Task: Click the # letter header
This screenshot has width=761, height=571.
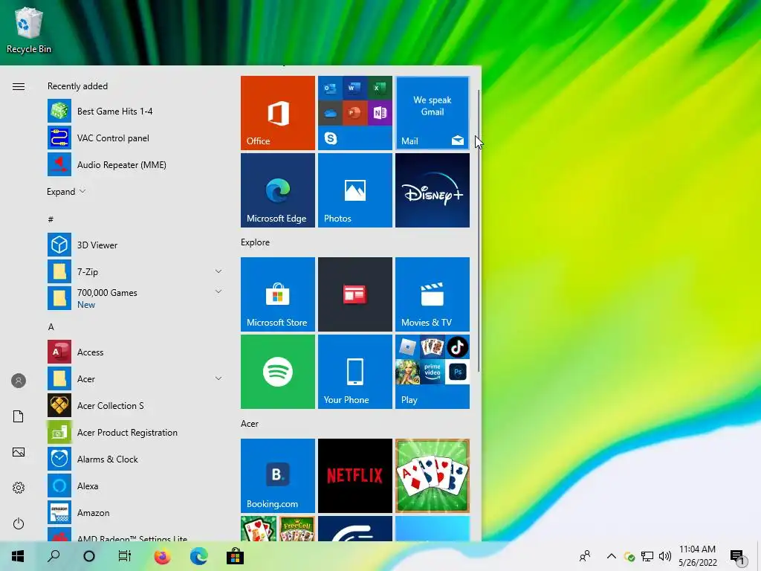Action: click(x=51, y=219)
